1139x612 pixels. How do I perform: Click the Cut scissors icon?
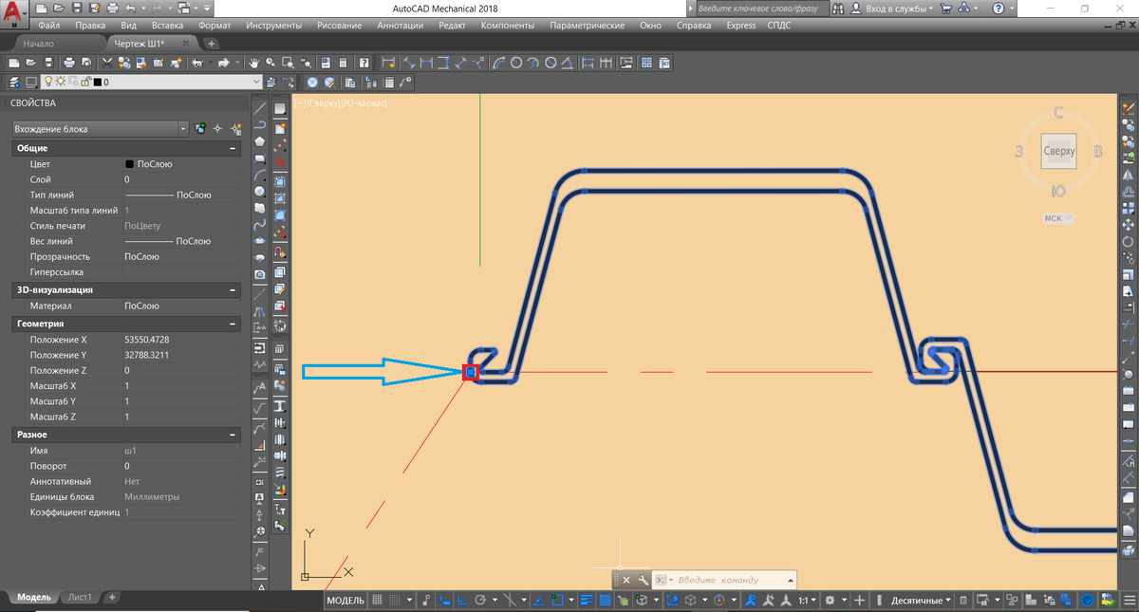[108, 63]
